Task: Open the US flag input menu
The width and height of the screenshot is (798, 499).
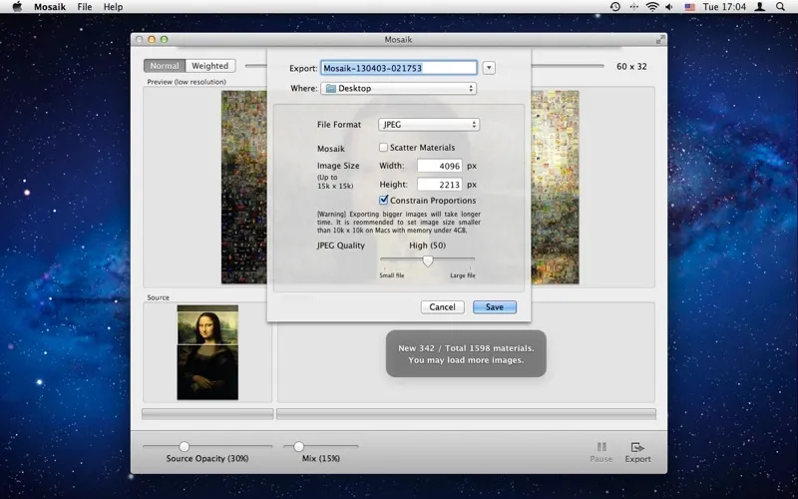Action: pyautogui.click(x=689, y=7)
